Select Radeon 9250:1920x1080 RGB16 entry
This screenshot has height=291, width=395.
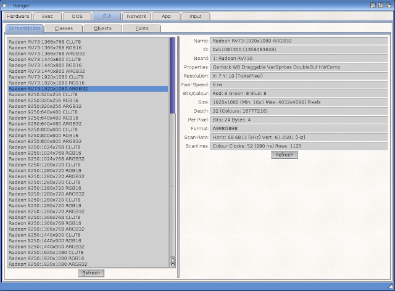pyautogui.click(x=88, y=258)
